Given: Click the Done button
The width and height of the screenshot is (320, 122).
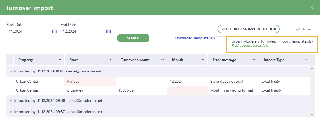Looking at the screenshot, I should (303, 29).
